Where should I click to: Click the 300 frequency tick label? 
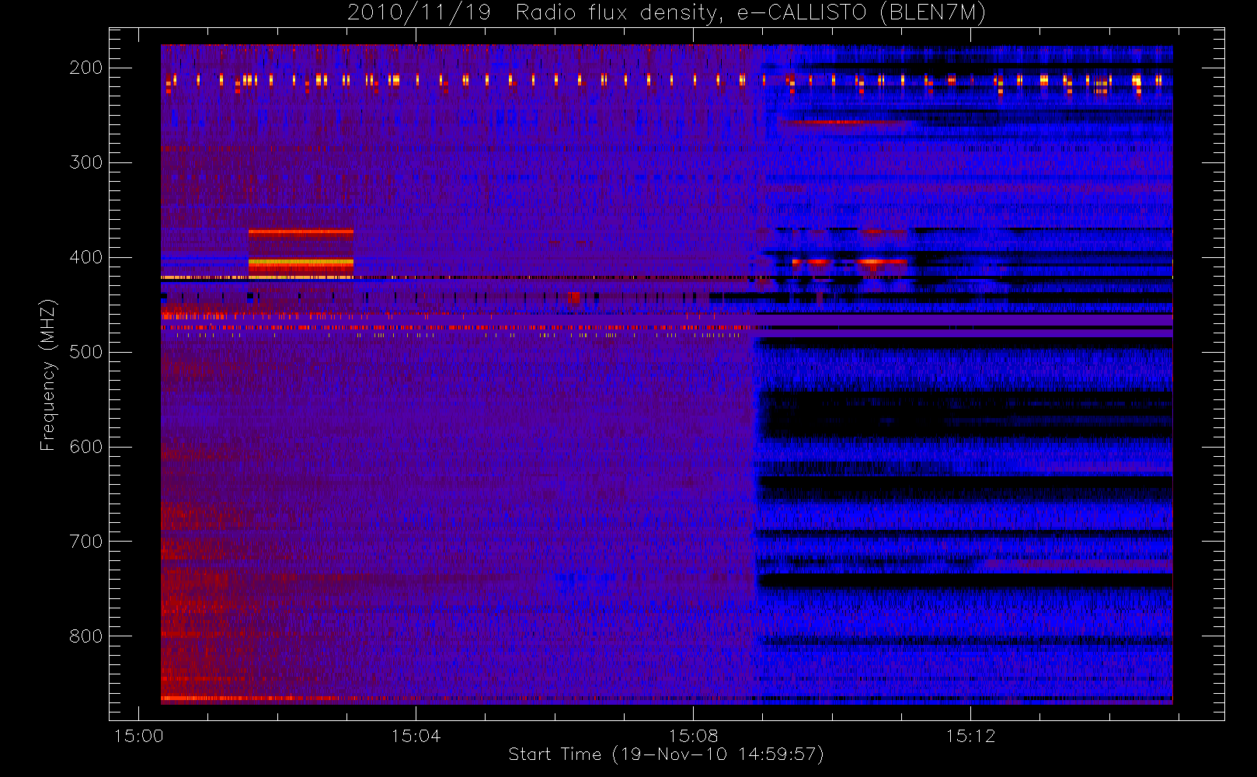(x=86, y=162)
